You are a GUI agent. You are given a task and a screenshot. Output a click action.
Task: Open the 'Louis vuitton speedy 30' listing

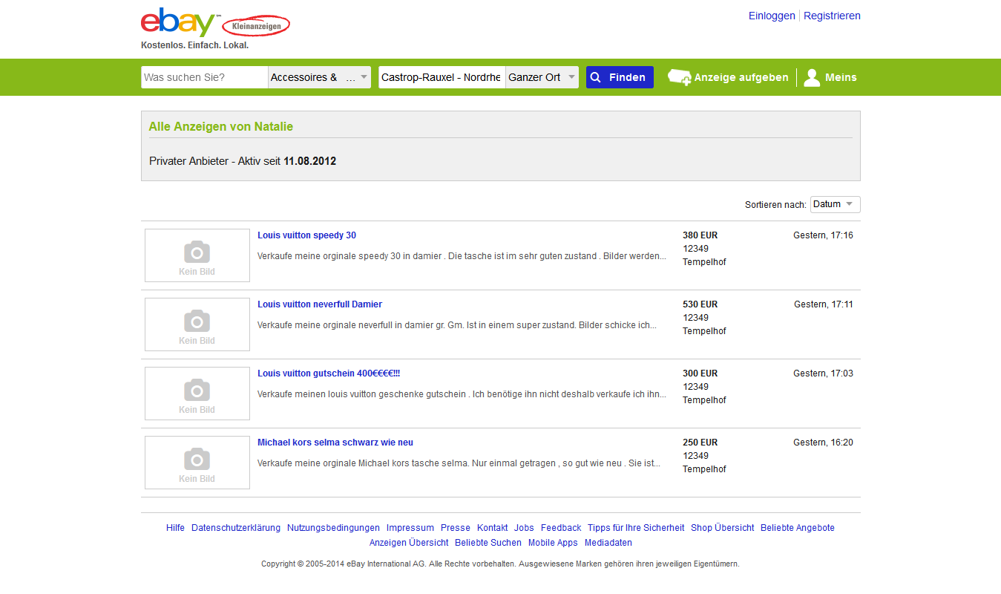click(306, 235)
